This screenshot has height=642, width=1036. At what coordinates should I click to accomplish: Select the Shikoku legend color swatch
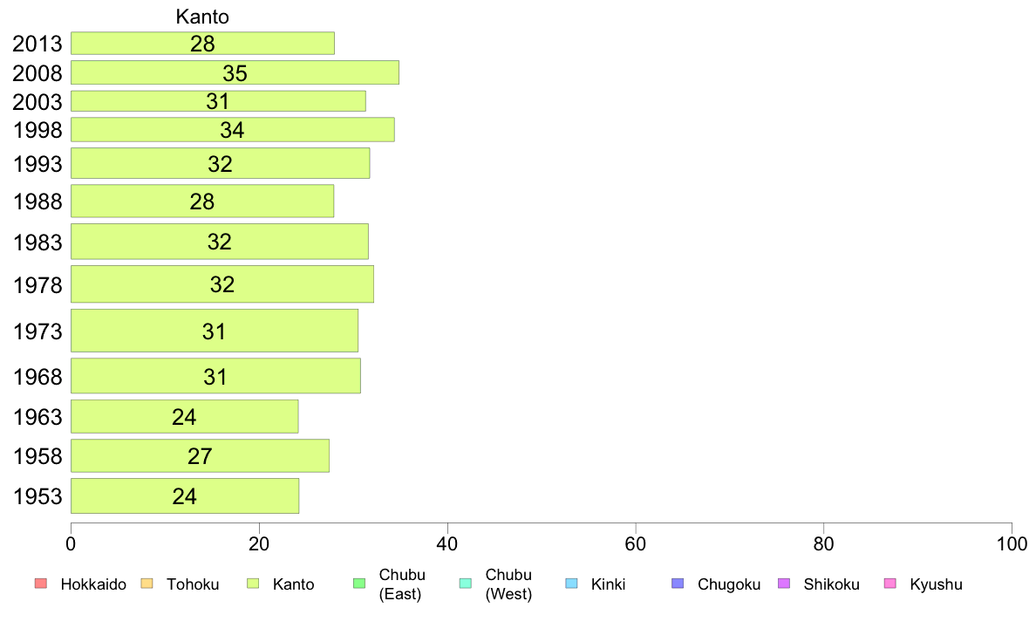coord(783,584)
